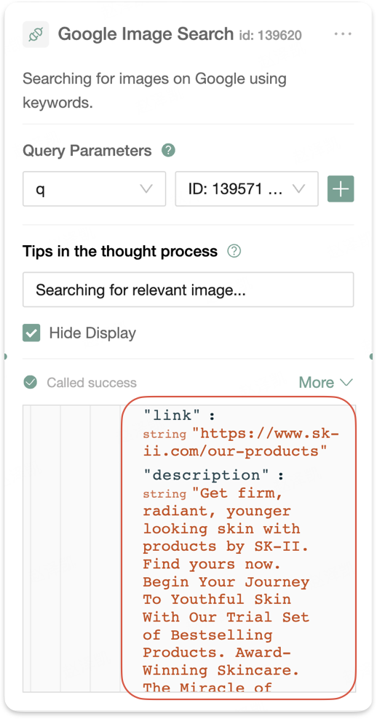
Task: Click the left edge connection dot
Action: 5,357
